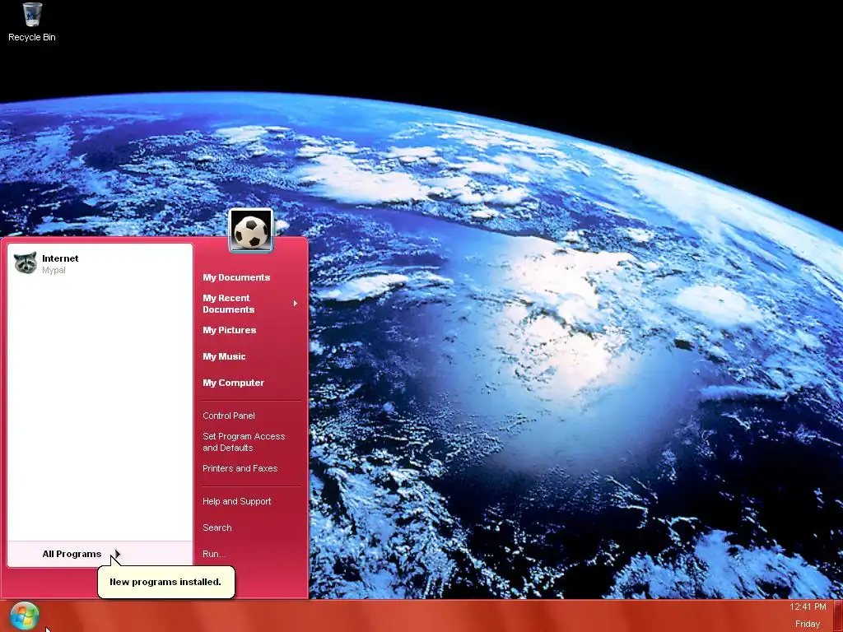Viewport: 843px width, 632px height.
Task: Click the Internet Mypal pinned entry text
Action: tap(60, 264)
